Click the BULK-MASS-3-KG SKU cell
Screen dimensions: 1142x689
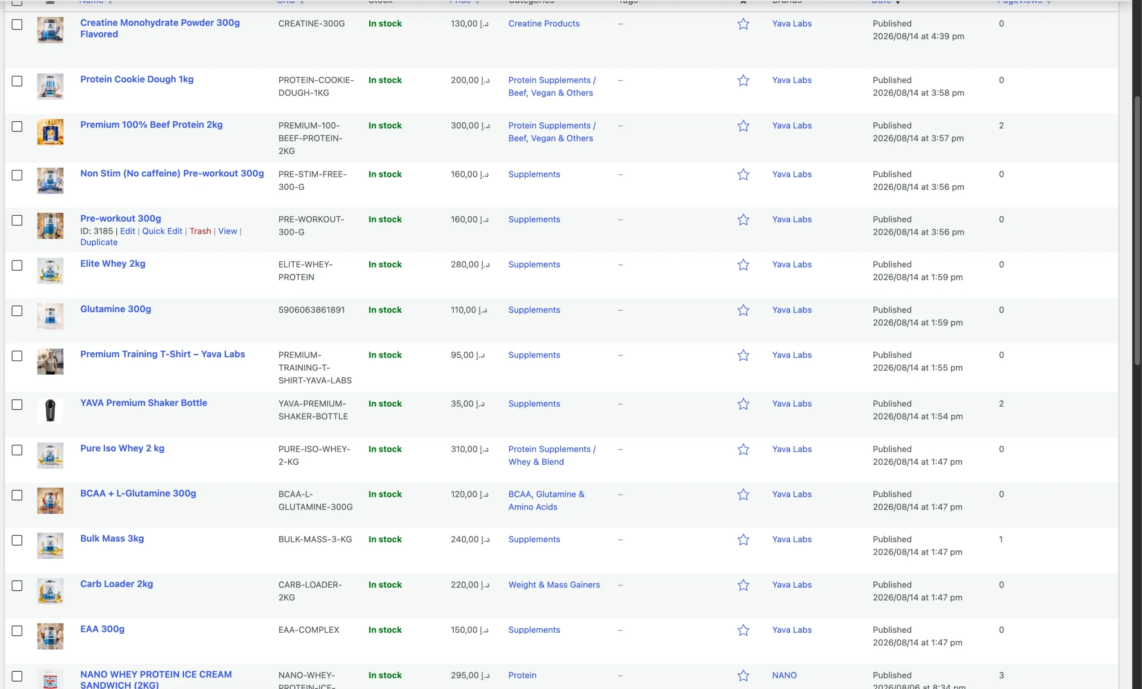[315, 539]
